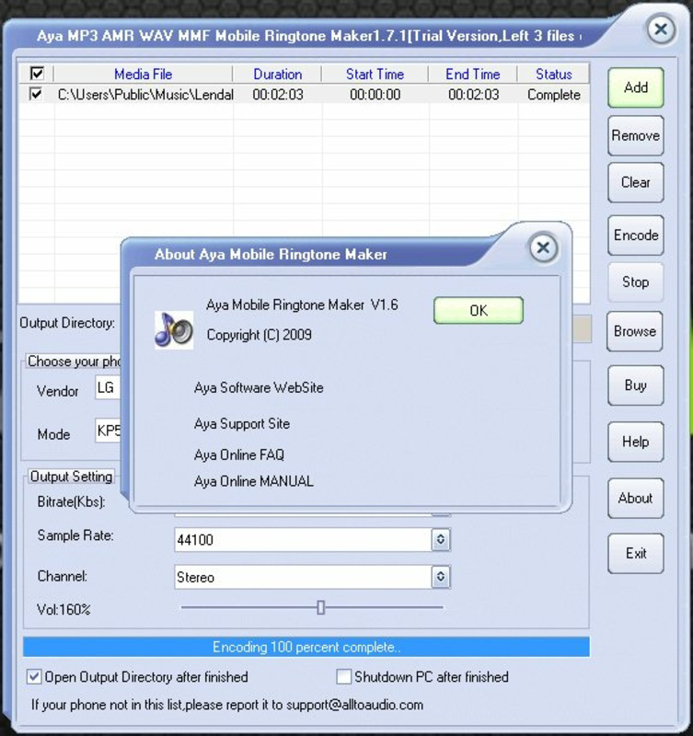
Task: Select the C:\Users\Public\Music\Lendal file path cell
Action: tap(145, 95)
